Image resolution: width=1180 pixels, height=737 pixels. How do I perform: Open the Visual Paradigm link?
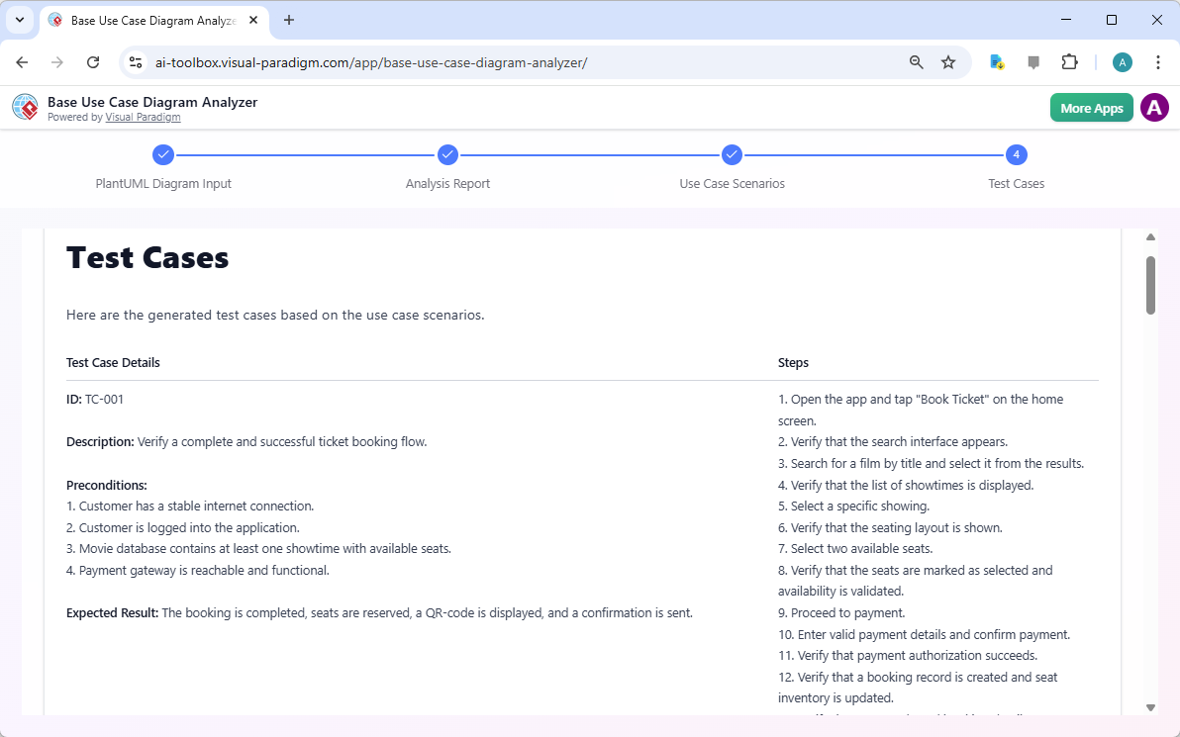coord(143,117)
